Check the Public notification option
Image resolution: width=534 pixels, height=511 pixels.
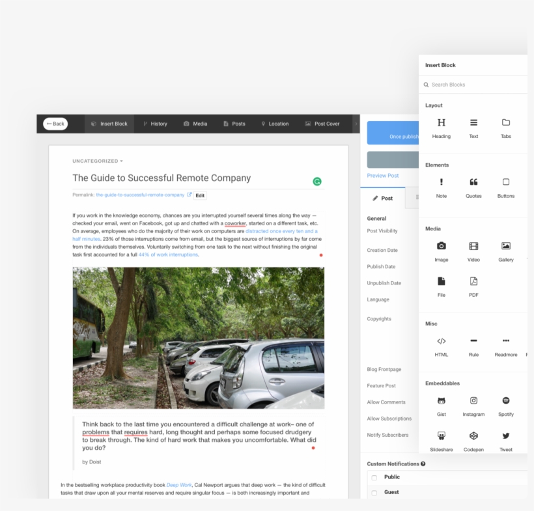coord(374,477)
